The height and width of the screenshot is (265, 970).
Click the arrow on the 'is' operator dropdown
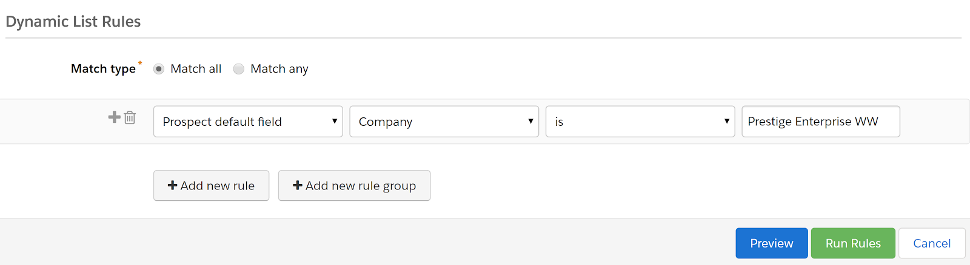[x=726, y=121]
